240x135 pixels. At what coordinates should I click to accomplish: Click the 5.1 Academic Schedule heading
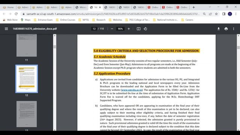pyautogui.click(x=109, y=57)
